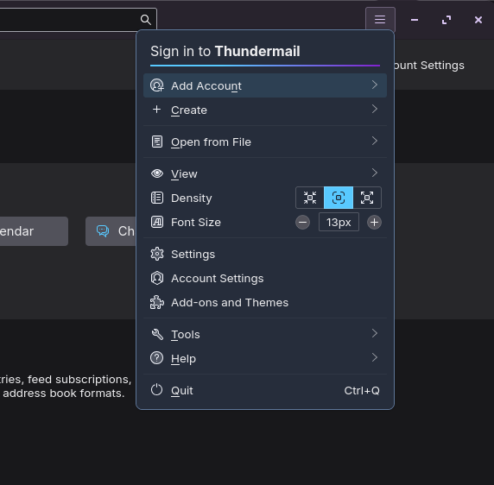Open Settings from the menu
Viewport: 494px width, 485px height.
pos(265,254)
